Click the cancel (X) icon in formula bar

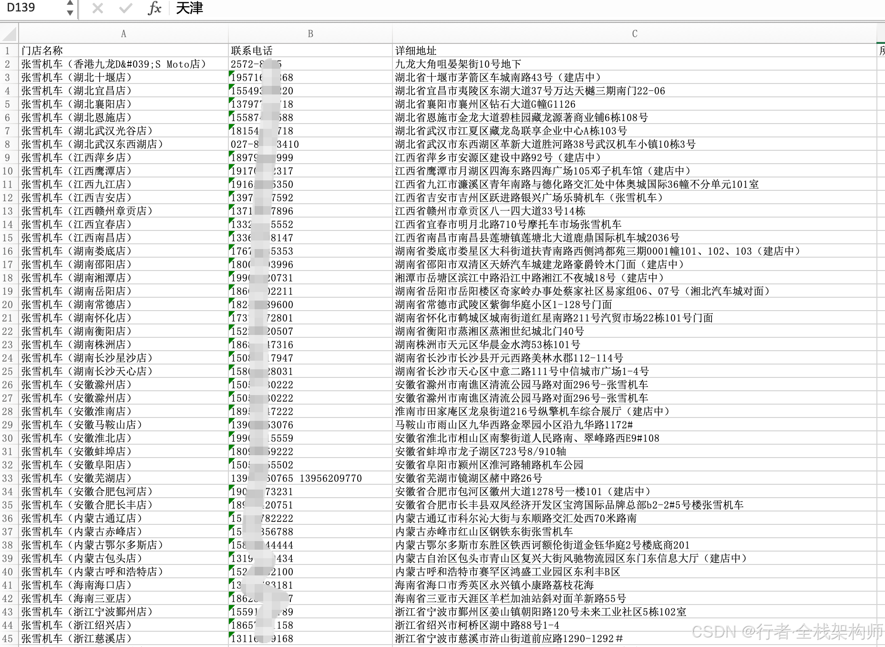pos(98,8)
